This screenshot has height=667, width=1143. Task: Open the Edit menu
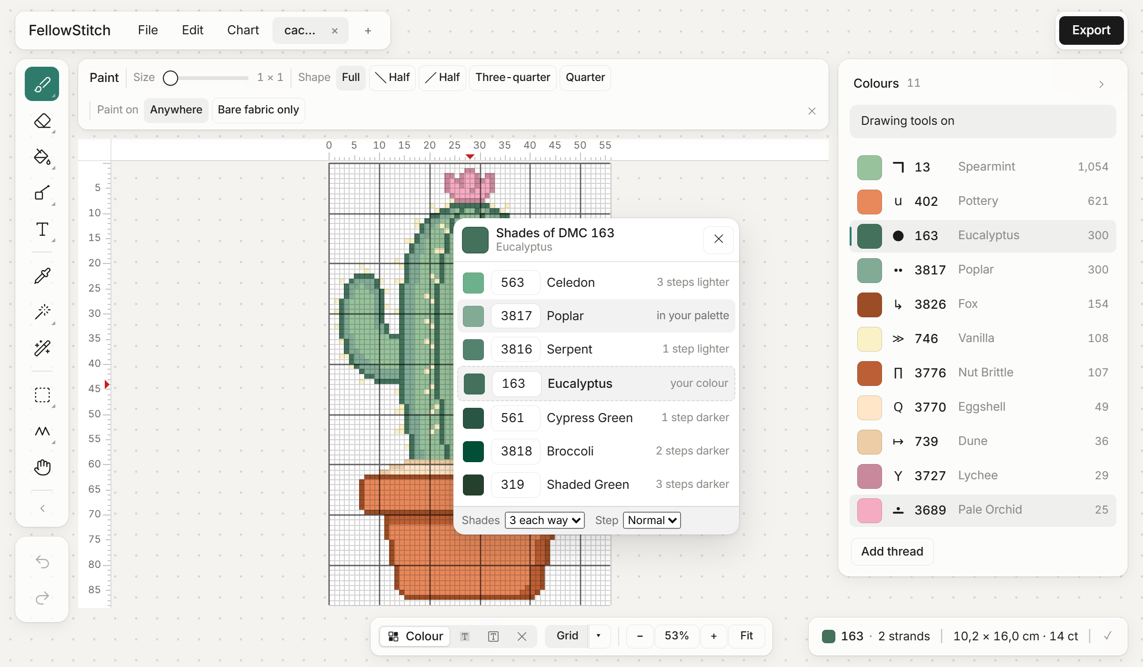click(x=192, y=30)
